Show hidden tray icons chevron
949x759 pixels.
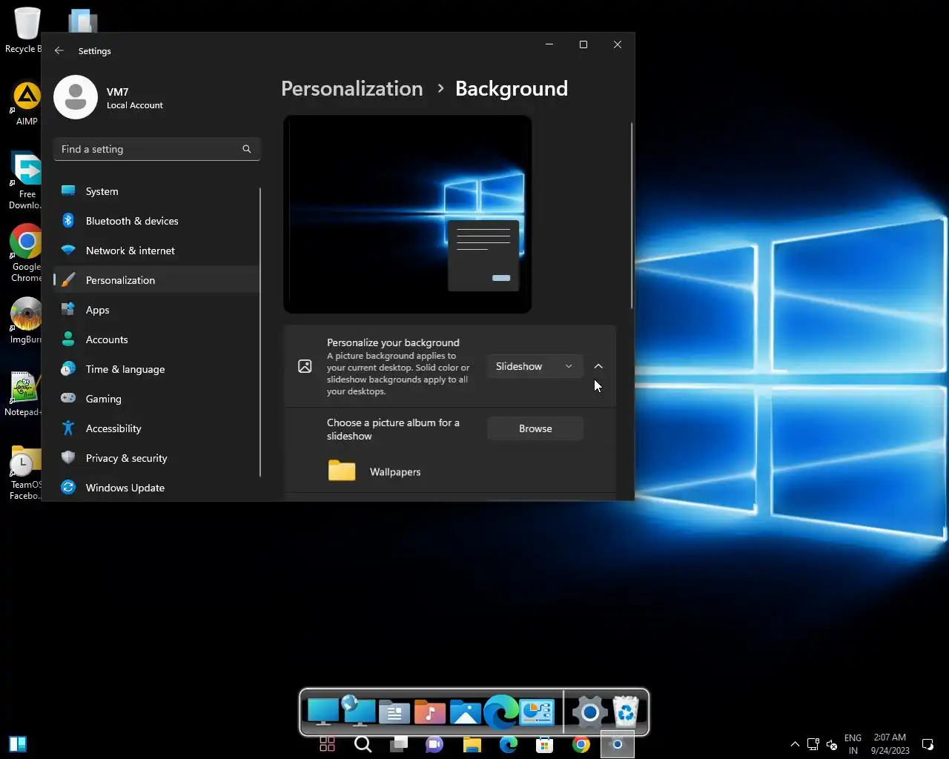tap(795, 744)
